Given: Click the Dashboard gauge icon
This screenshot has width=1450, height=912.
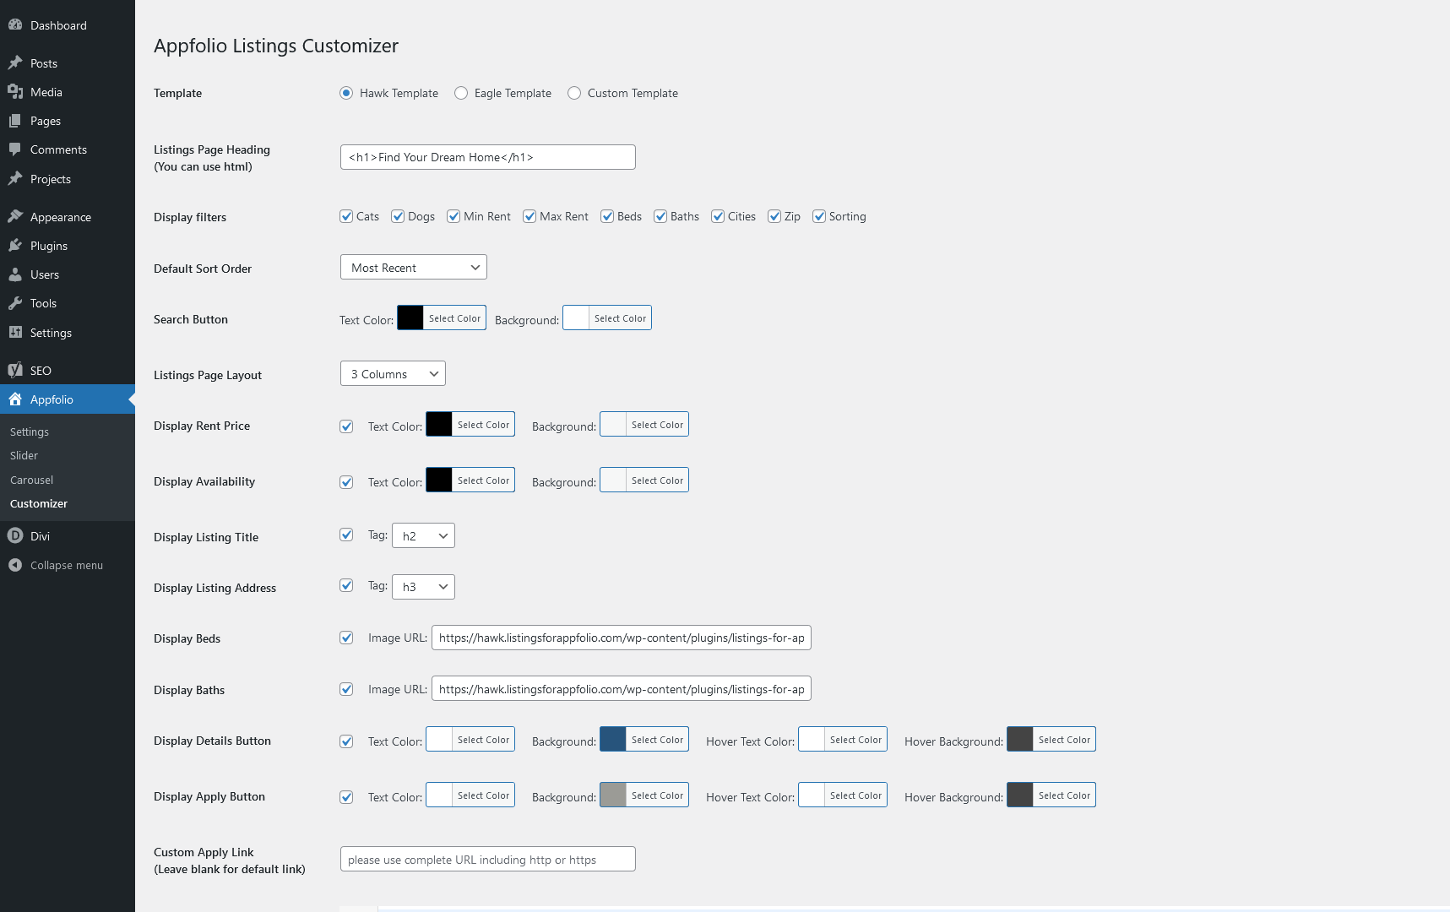Looking at the screenshot, I should (15, 25).
